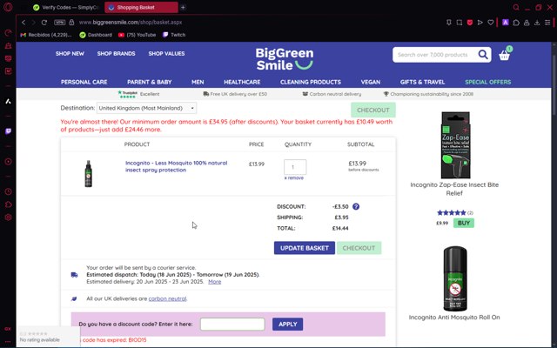
Task: Click the padlock site security icon
Action: click(71, 23)
